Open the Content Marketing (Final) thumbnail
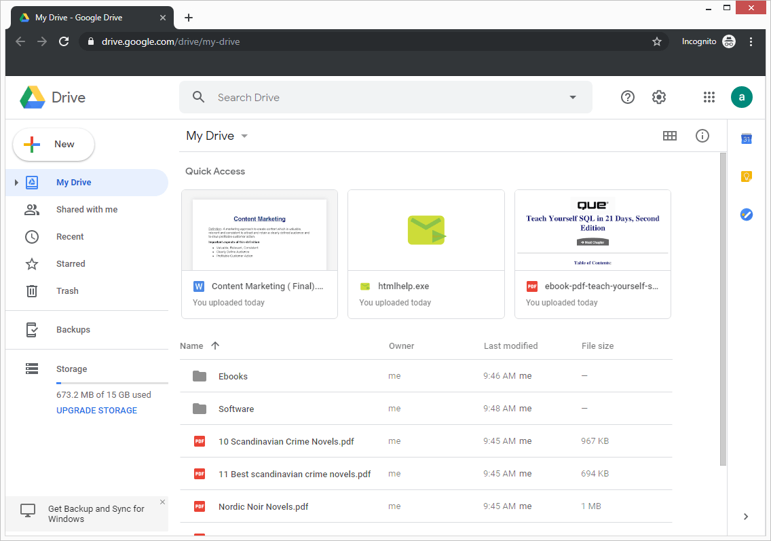The width and height of the screenshot is (771, 541). [260, 230]
